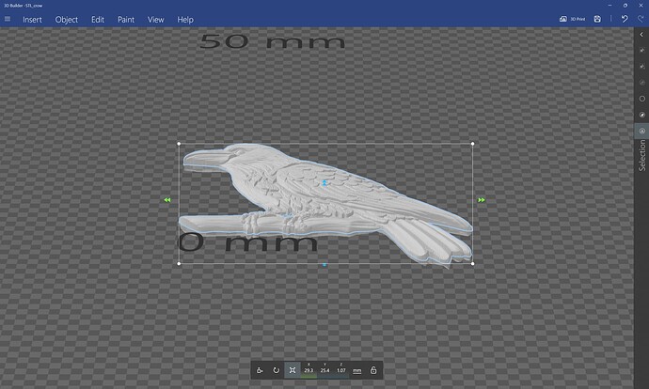Open the Insert menu

click(x=32, y=19)
